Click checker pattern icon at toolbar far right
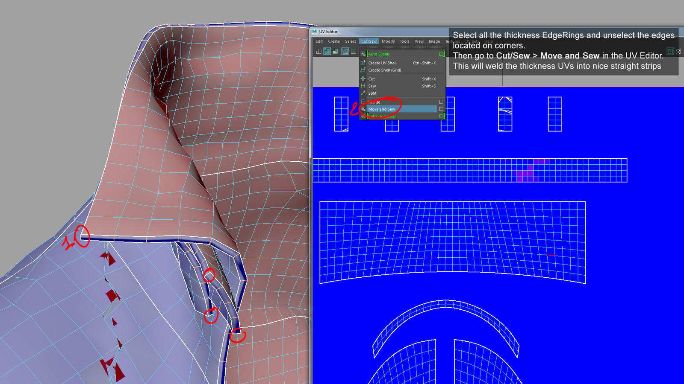This screenshot has width=684, height=384. [679, 51]
